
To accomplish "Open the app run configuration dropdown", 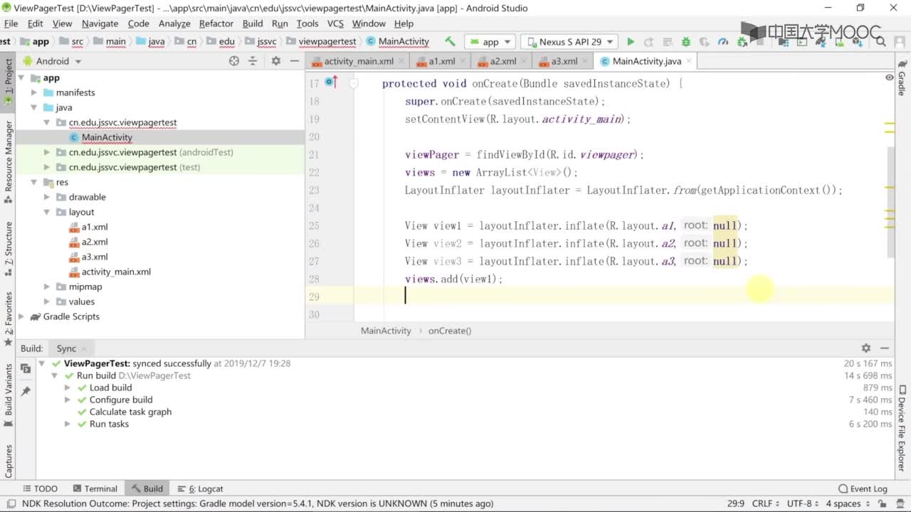I will 490,42.
